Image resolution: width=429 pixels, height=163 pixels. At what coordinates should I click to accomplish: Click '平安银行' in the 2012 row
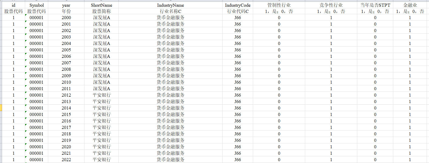click(102, 95)
